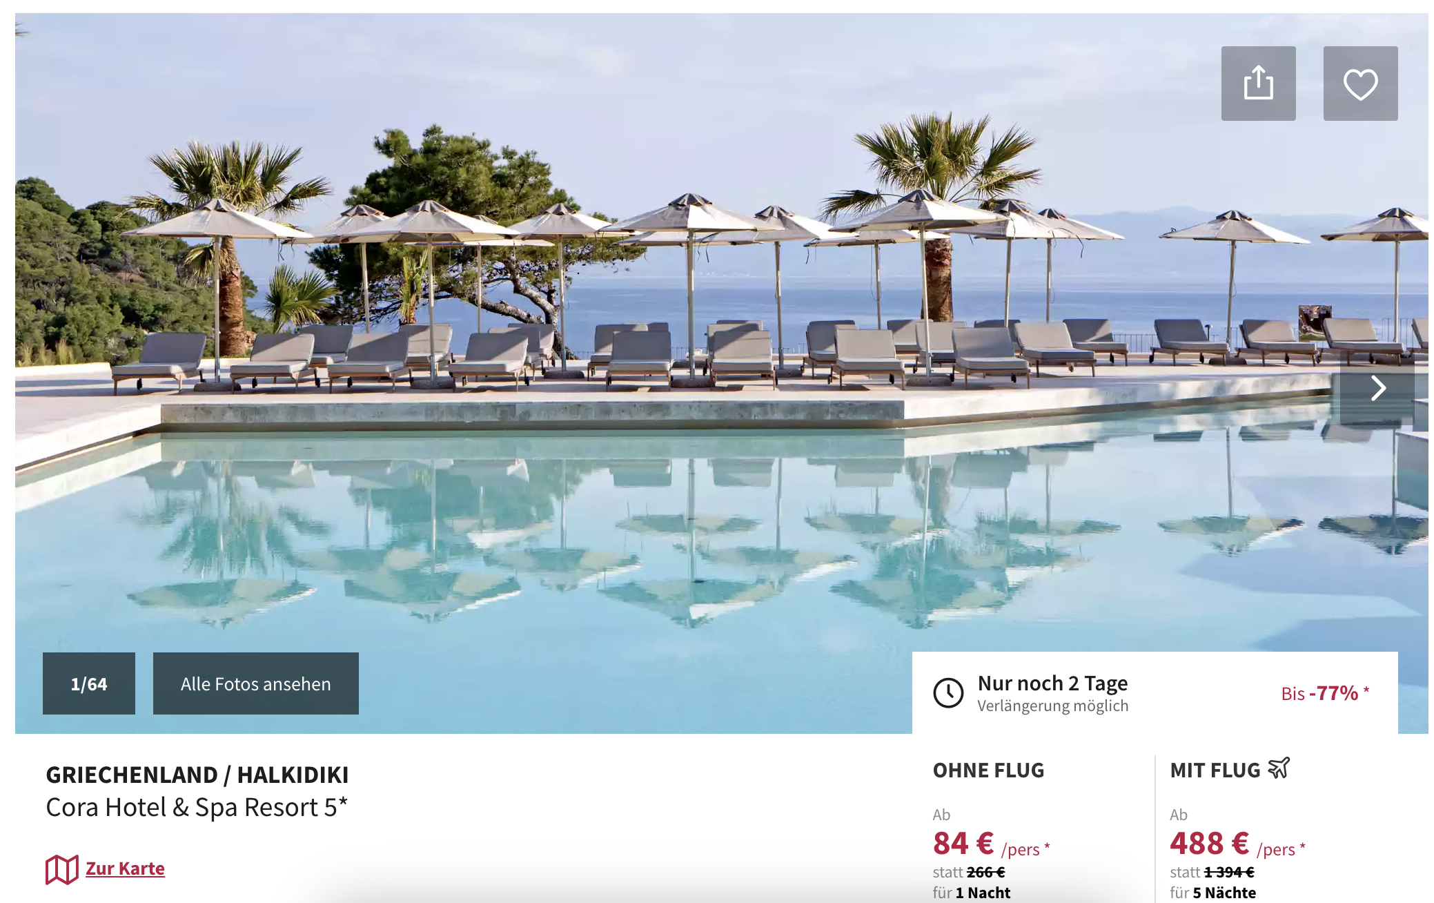Screen dimensions: 1434x903
Task: Click the Bis -77% discount label
Action: click(1325, 693)
